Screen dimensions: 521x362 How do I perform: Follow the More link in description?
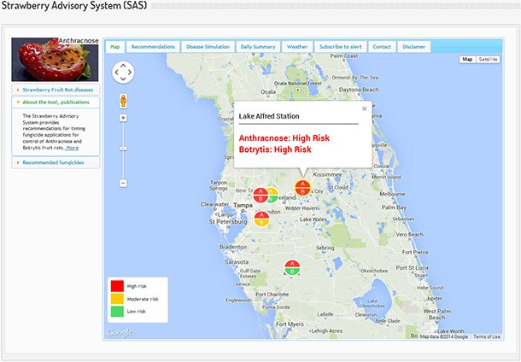point(73,148)
